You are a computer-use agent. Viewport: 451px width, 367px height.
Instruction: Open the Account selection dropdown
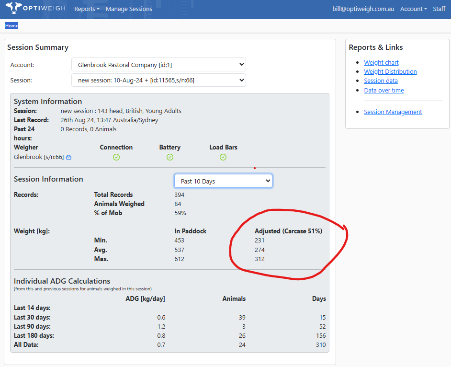click(158, 65)
